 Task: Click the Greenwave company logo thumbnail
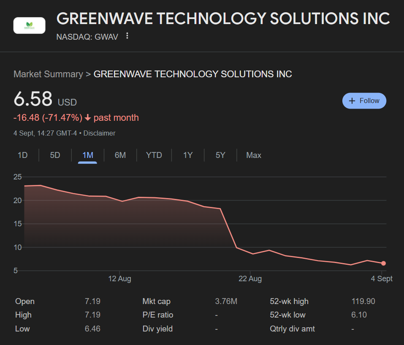click(30, 25)
